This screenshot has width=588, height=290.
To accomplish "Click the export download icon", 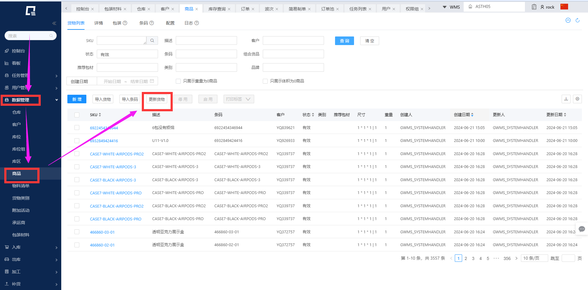I will [566, 99].
